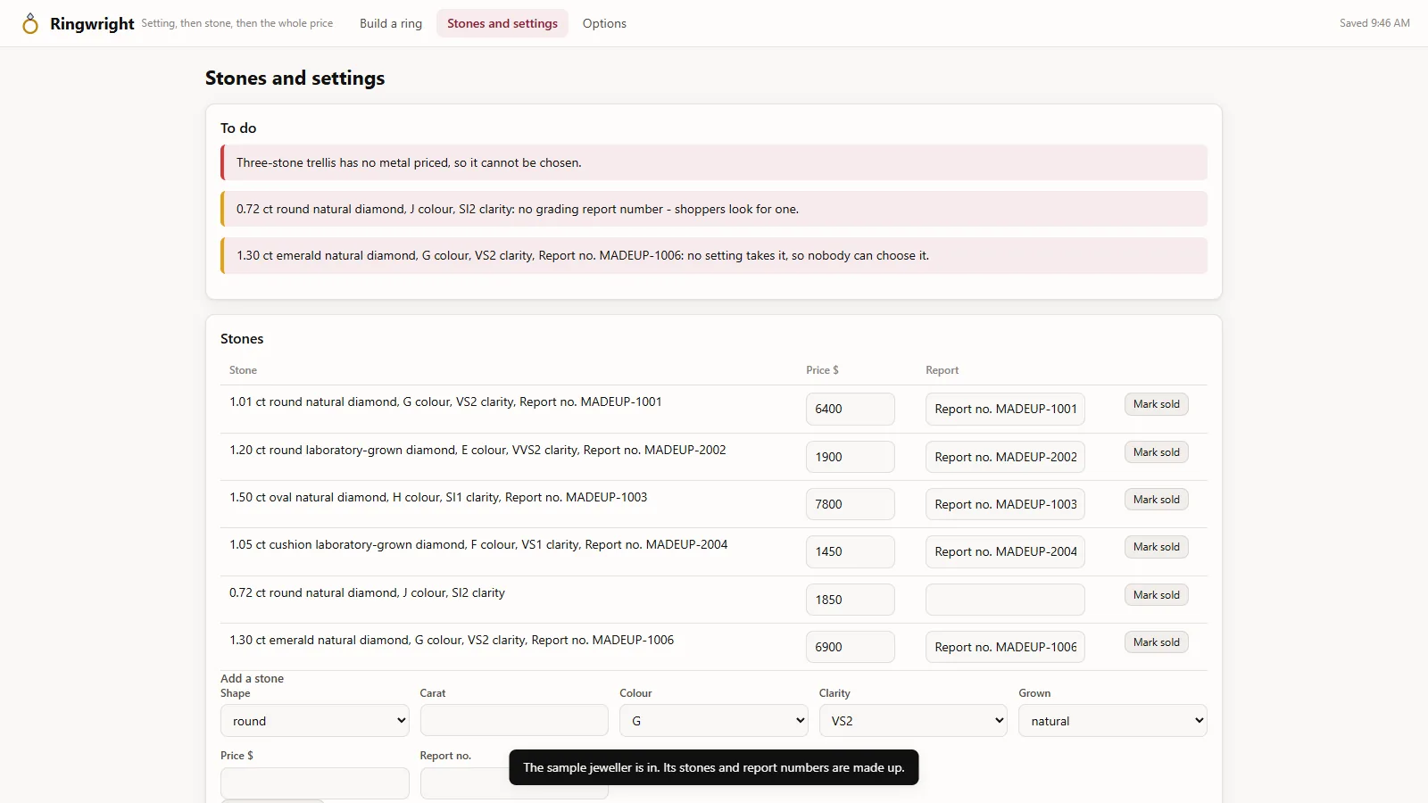
Task: Edit the 6400 price field
Action: tap(850, 409)
